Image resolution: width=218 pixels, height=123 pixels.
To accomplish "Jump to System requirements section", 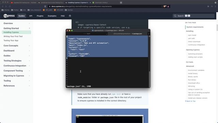I will 195,27.
